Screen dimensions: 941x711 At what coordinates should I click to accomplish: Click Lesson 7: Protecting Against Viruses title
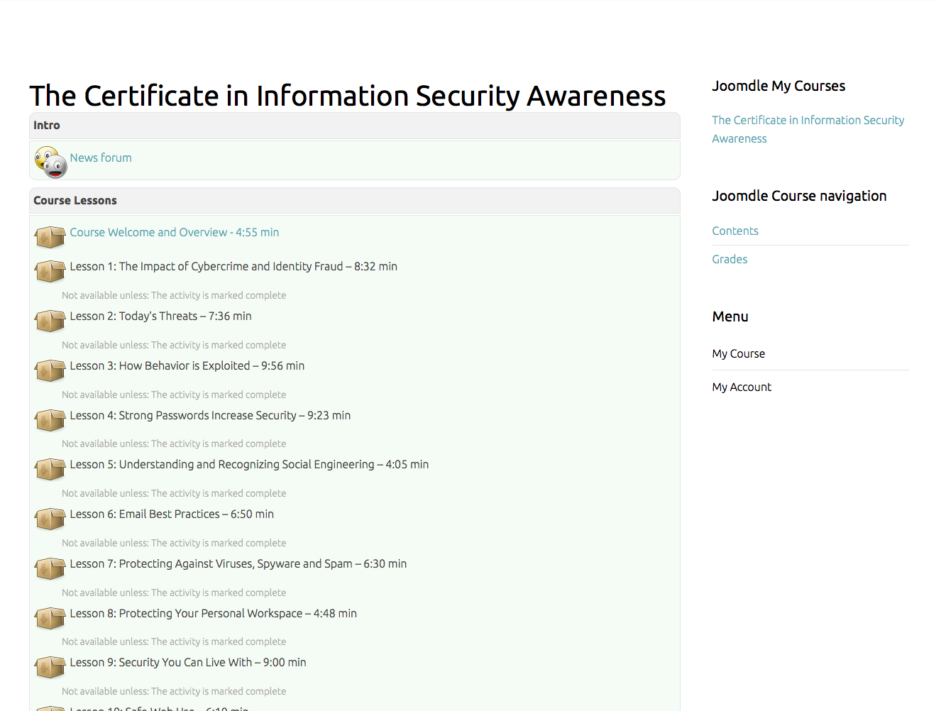click(238, 563)
